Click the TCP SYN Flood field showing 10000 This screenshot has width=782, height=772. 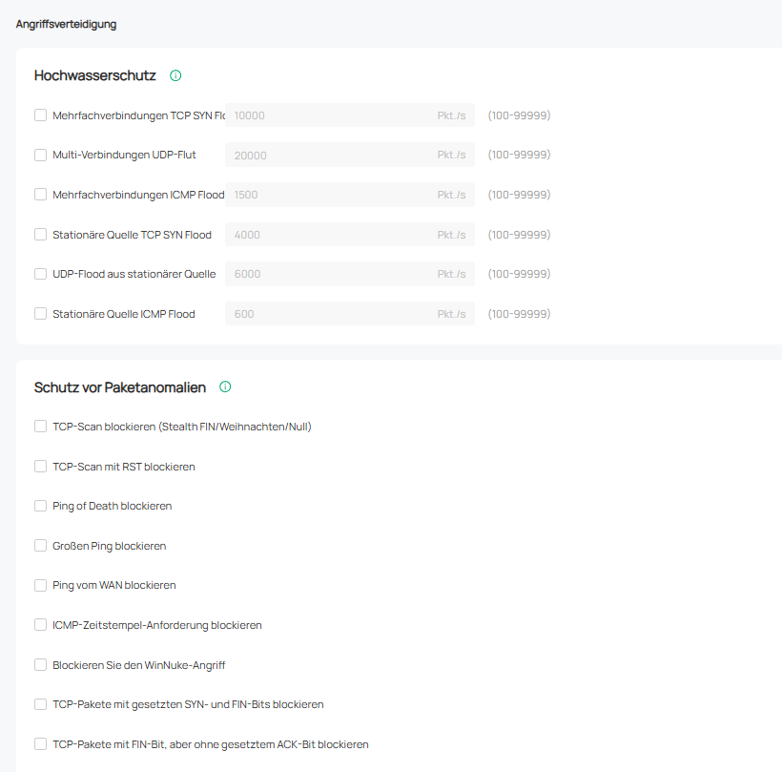point(329,115)
